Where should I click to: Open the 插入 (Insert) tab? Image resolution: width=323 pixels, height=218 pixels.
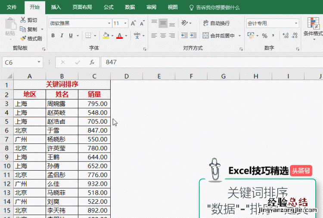point(56,7)
